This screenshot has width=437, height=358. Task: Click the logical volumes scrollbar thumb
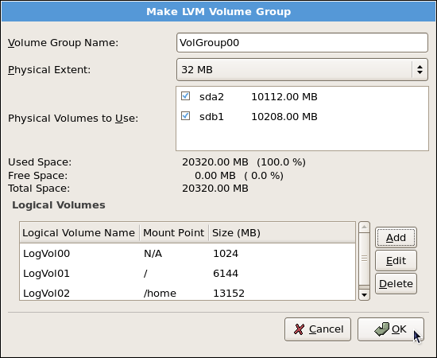[364, 259]
